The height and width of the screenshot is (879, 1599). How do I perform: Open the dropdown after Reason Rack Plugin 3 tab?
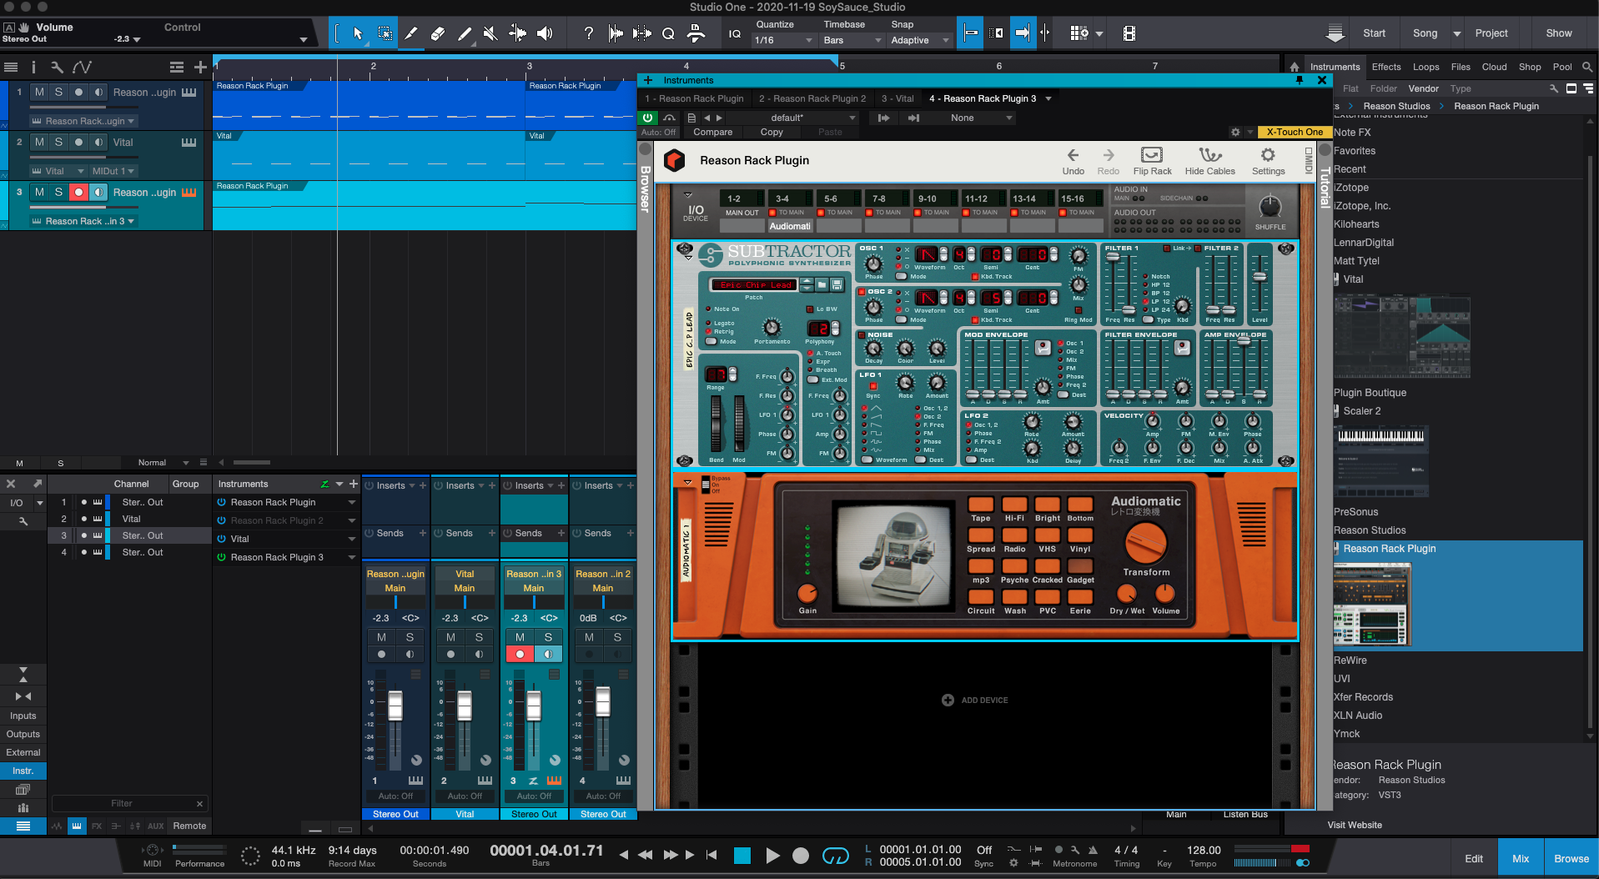pos(1048,98)
